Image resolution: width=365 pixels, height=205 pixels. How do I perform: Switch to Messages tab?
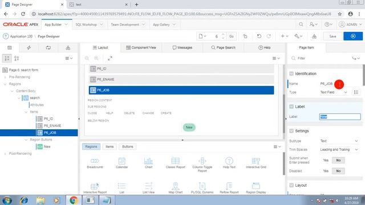point(182,48)
